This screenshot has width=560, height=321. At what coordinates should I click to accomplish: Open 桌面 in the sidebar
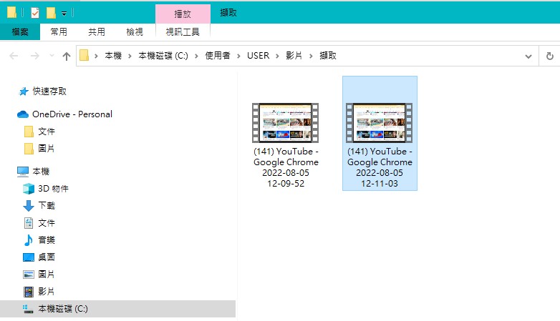point(47,257)
